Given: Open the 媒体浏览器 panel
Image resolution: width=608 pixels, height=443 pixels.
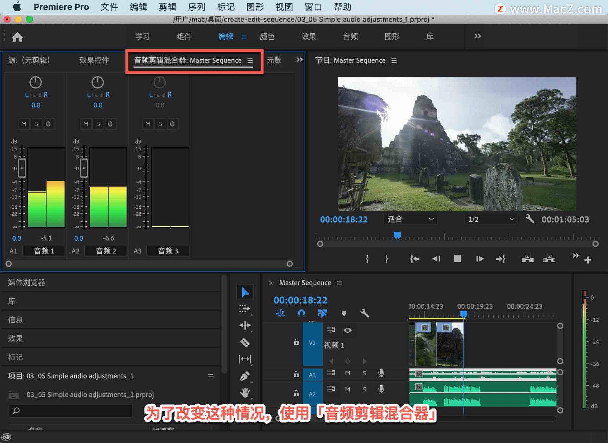Looking at the screenshot, I should 26,282.
